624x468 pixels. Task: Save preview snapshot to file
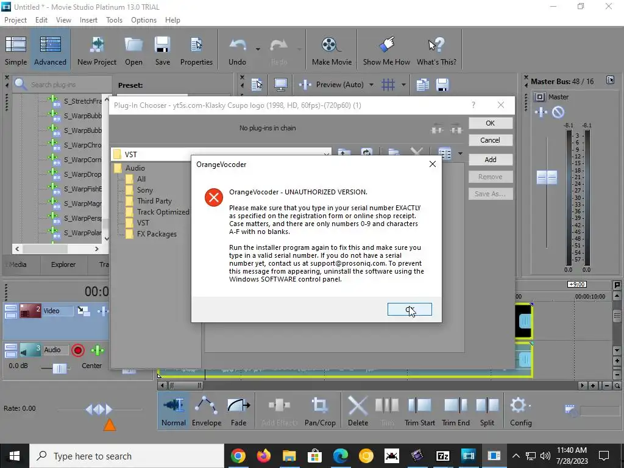coord(442,84)
